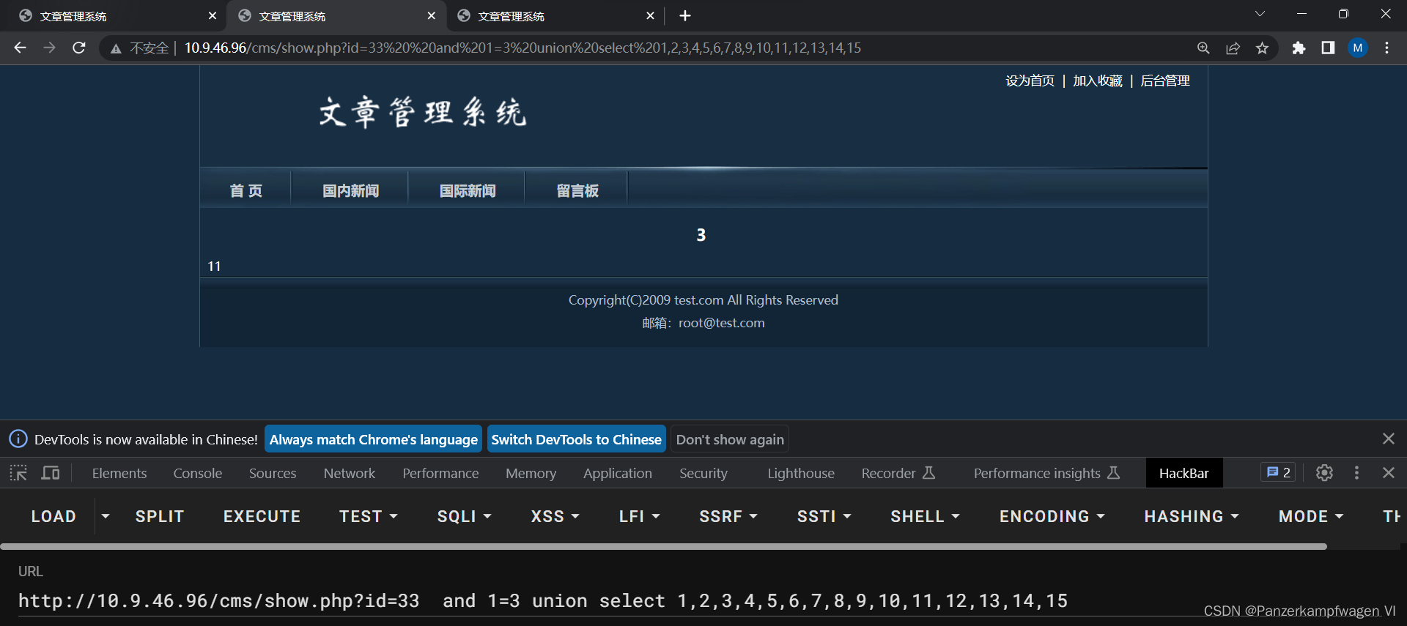Image resolution: width=1407 pixels, height=626 pixels.
Task: Open the issues counter badge showing 2
Action: coord(1278,473)
